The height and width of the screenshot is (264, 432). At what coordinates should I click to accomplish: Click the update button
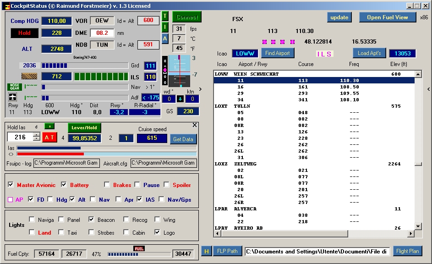pos(339,17)
